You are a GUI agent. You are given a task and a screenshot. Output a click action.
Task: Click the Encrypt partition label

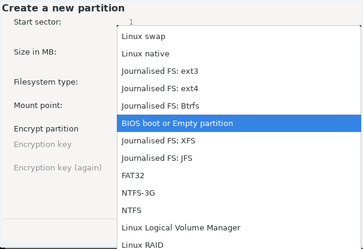click(x=46, y=129)
